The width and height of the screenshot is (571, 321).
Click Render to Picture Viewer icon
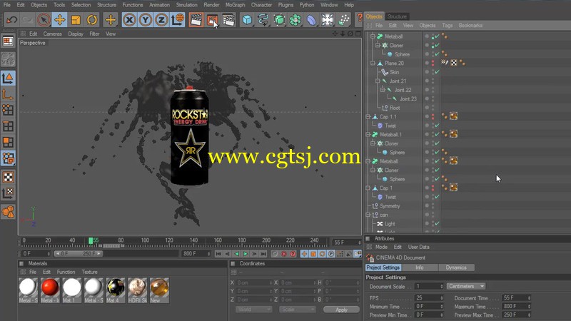coord(212,20)
